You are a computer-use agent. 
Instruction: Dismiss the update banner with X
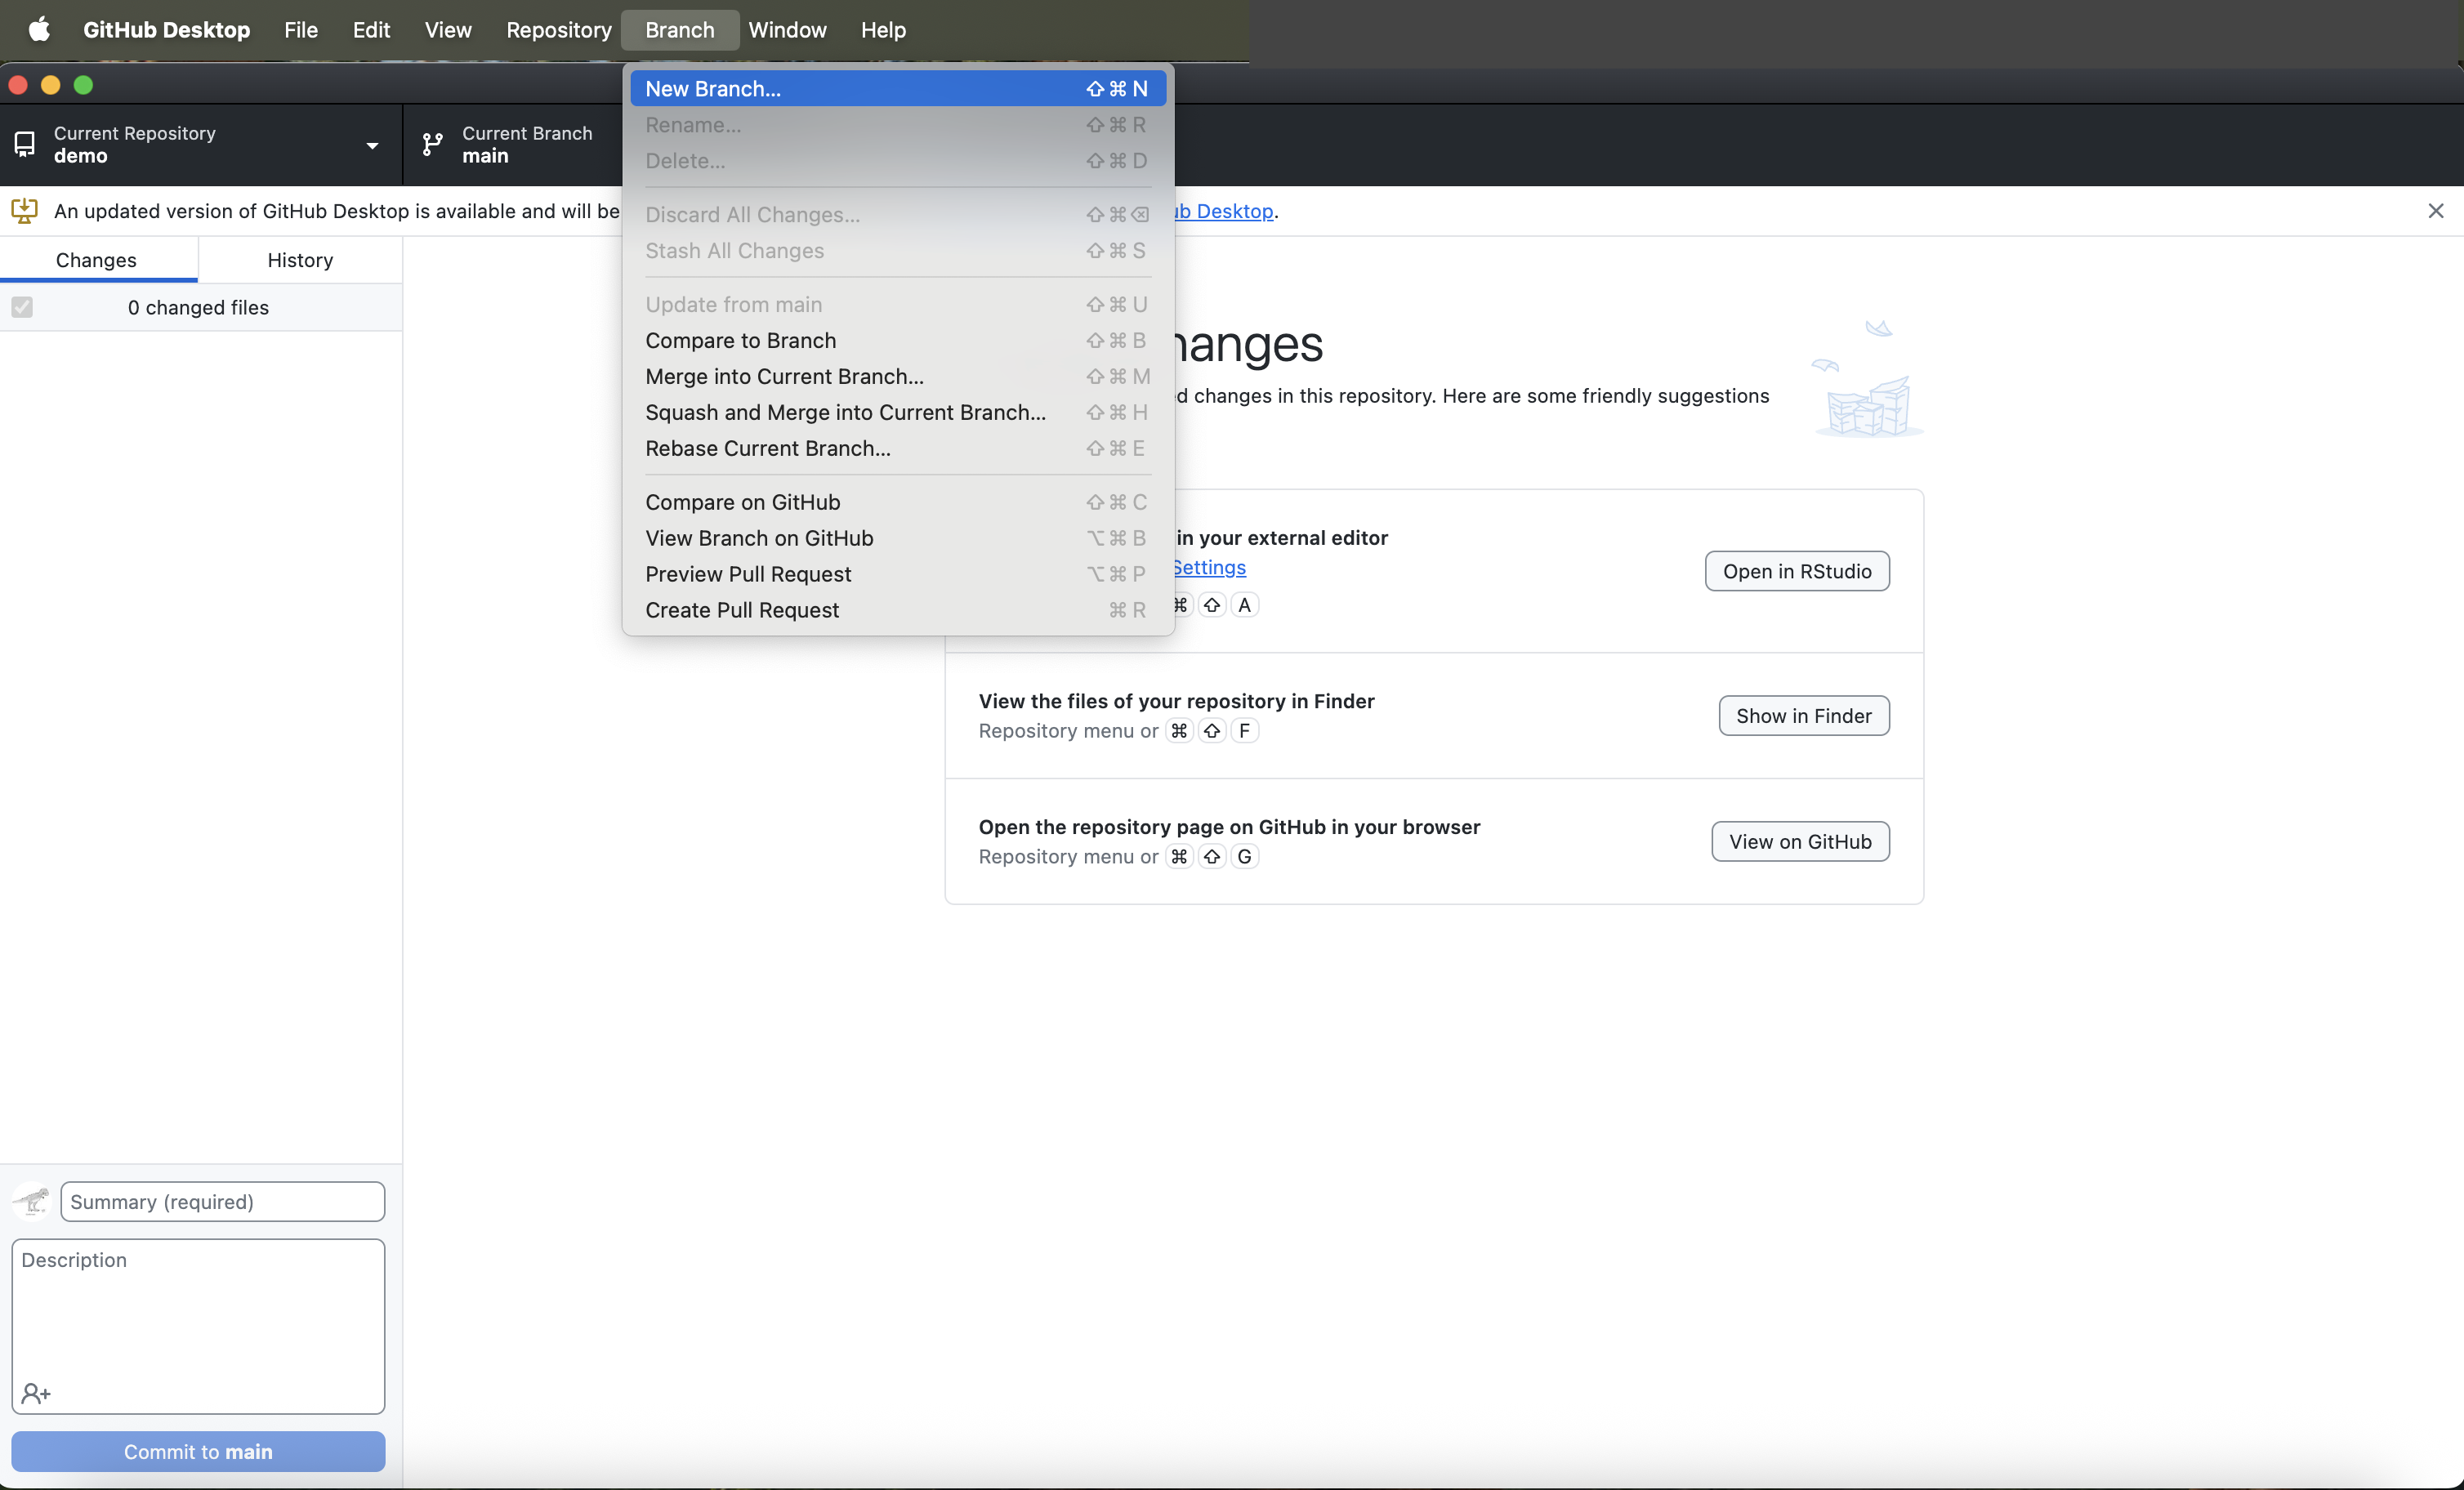2435,211
